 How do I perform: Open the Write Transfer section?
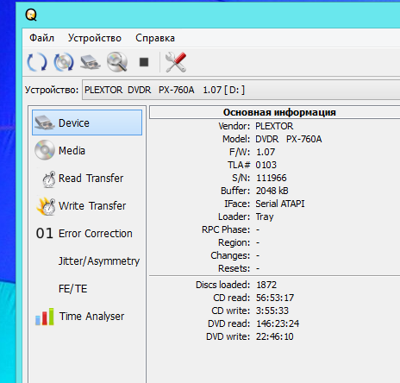click(87, 205)
